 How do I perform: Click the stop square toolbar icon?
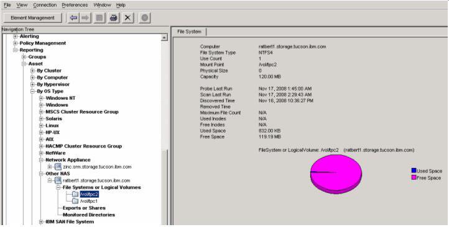coord(100,18)
